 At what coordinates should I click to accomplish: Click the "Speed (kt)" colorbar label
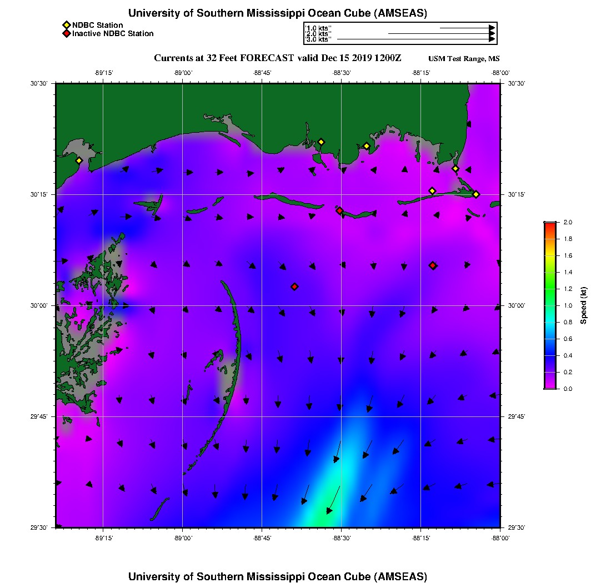583,305
